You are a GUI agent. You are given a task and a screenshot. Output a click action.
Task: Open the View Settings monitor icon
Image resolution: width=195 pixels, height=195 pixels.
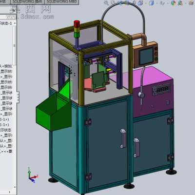(x=192, y=3)
